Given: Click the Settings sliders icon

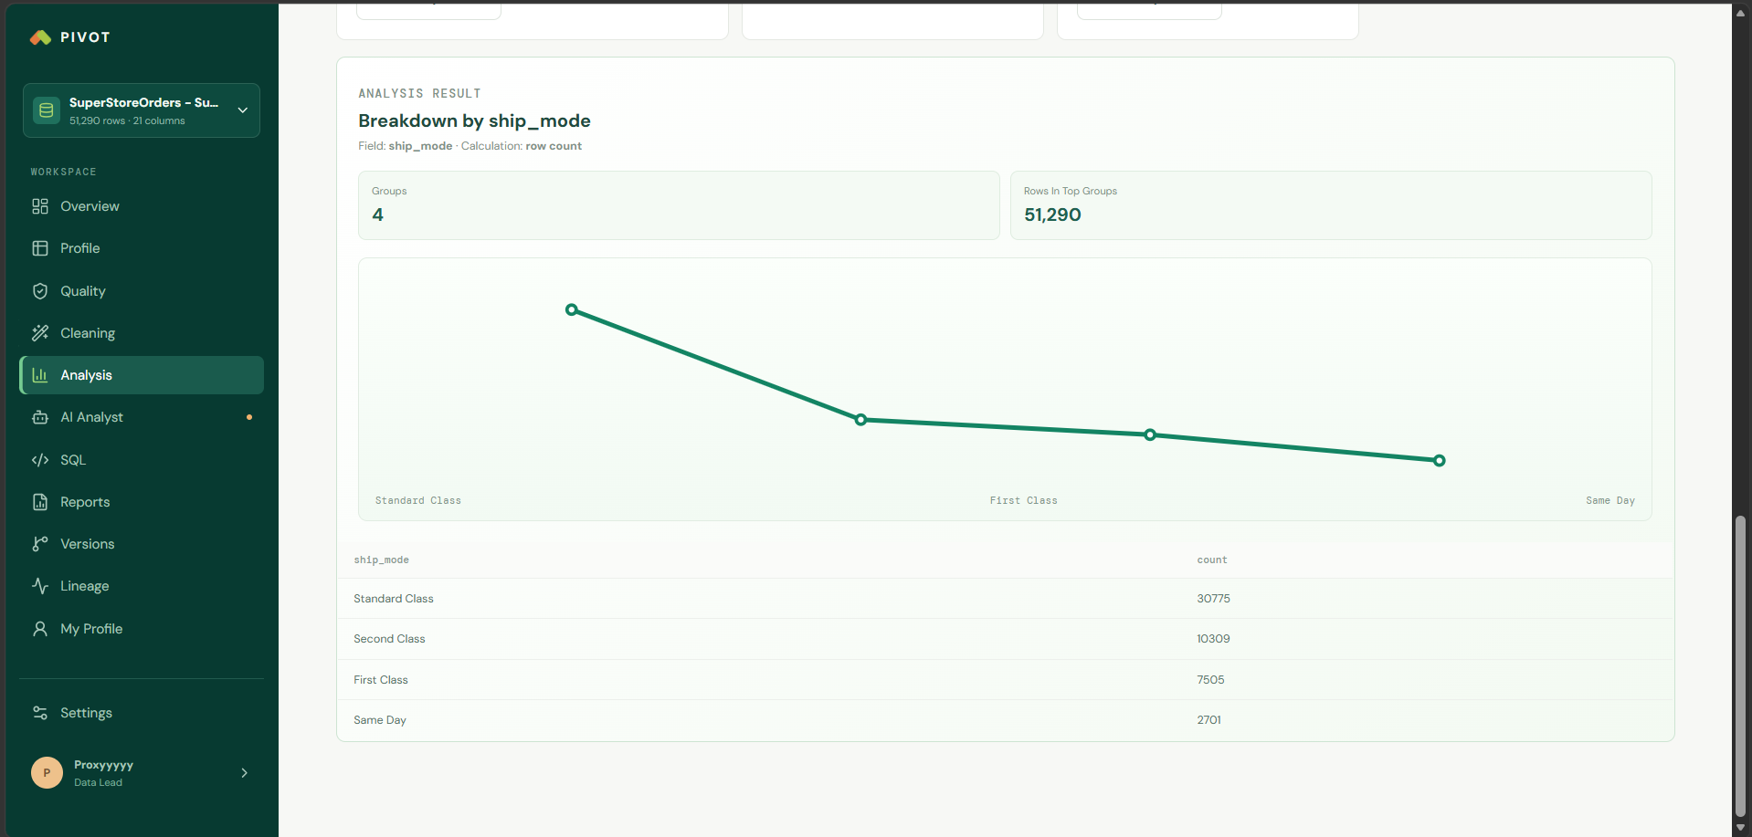Looking at the screenshot, I should pyautogui.click(x=40, y=713).
